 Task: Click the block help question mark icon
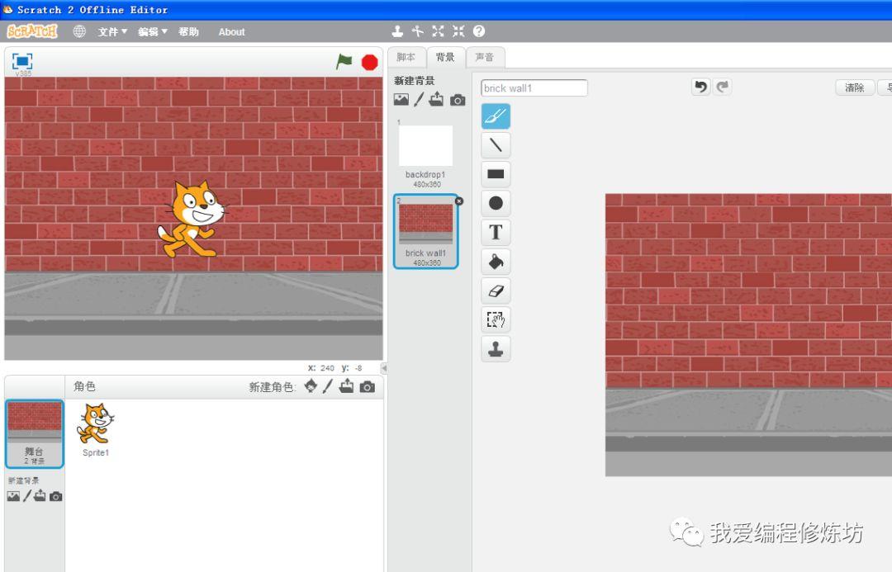(479, 31)
